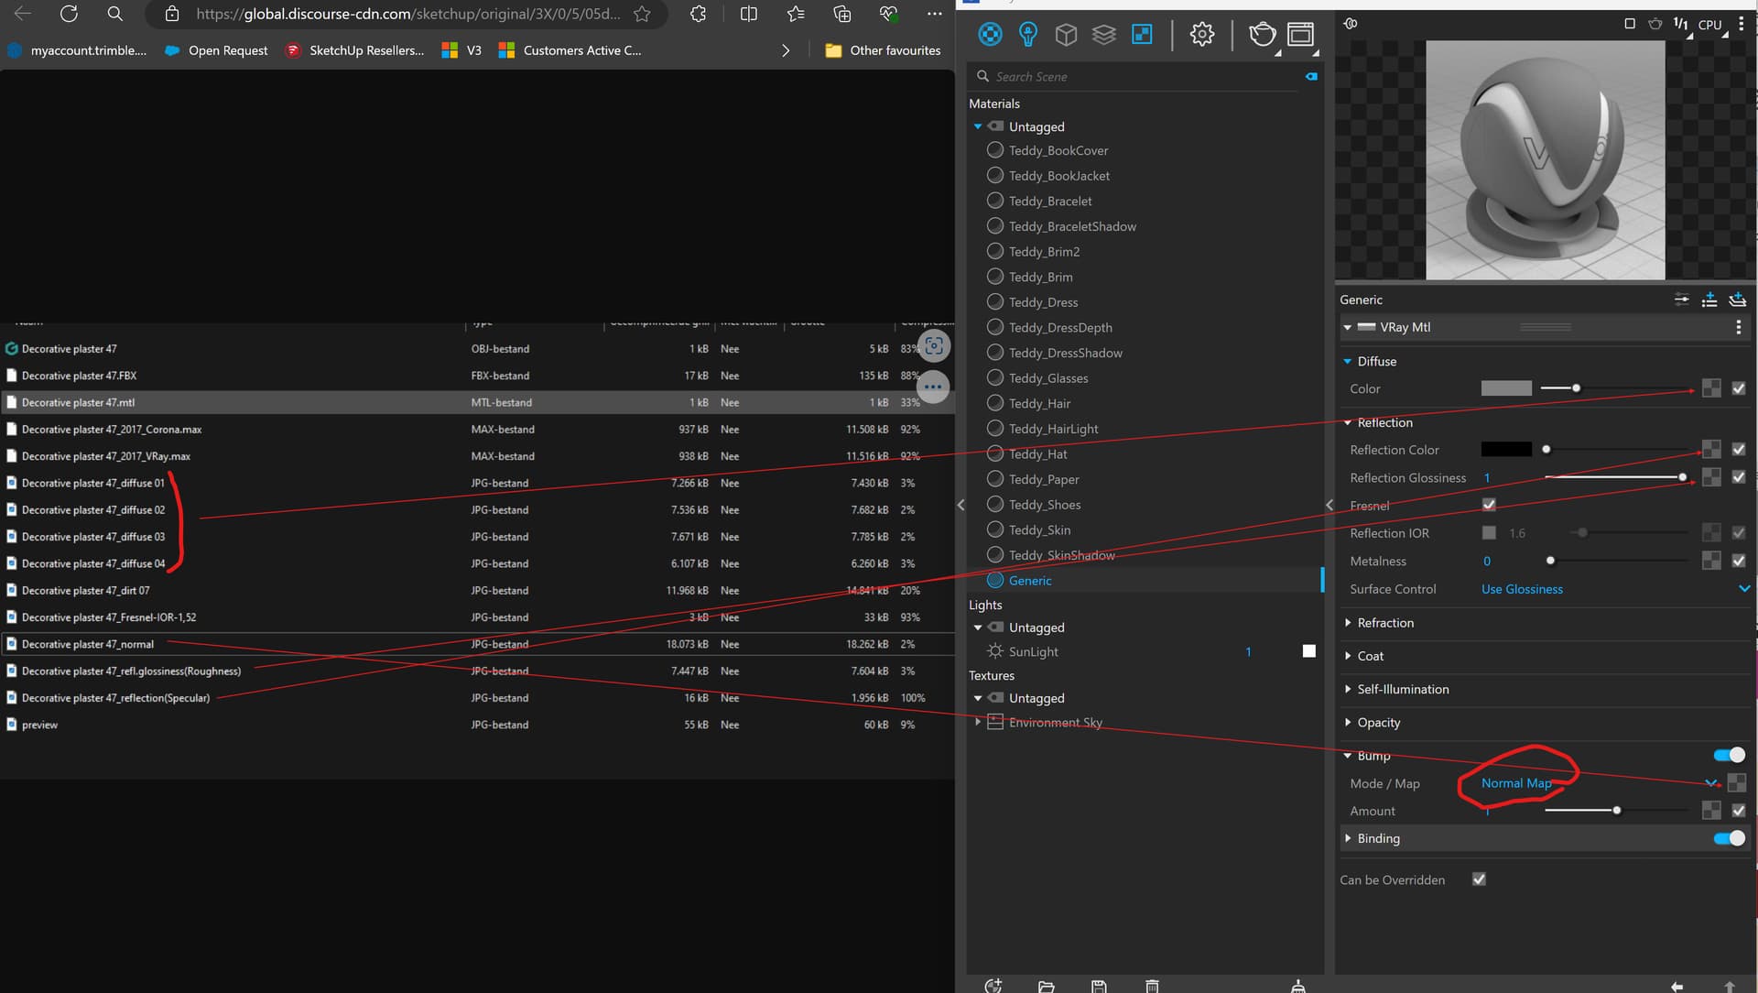Open the Render Elements layers category
This screenshot has width=1758, height=993.
point(1104,35)
